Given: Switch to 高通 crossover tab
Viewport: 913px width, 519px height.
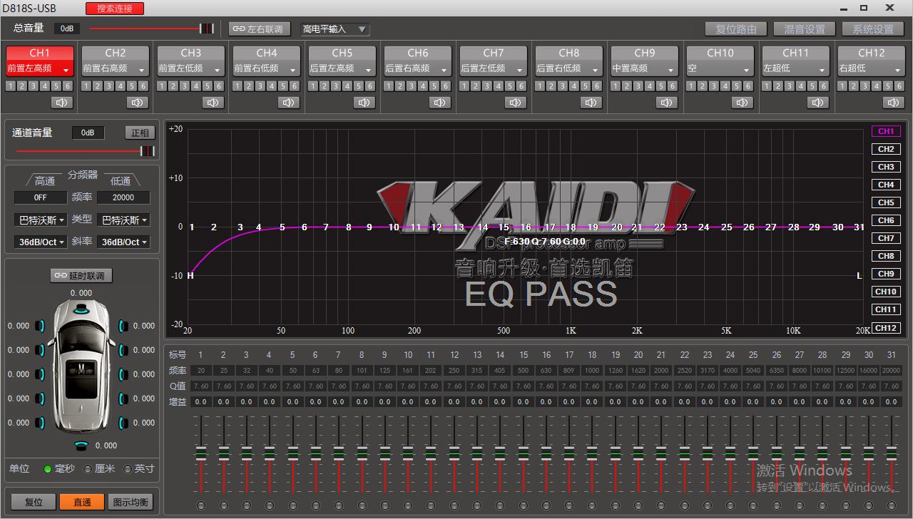Looking at the screenshot, I should 44,181.
